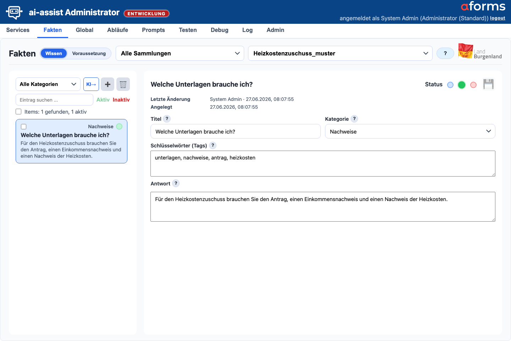
Task: Open the KI import arrow button
Action: point(91,84)
